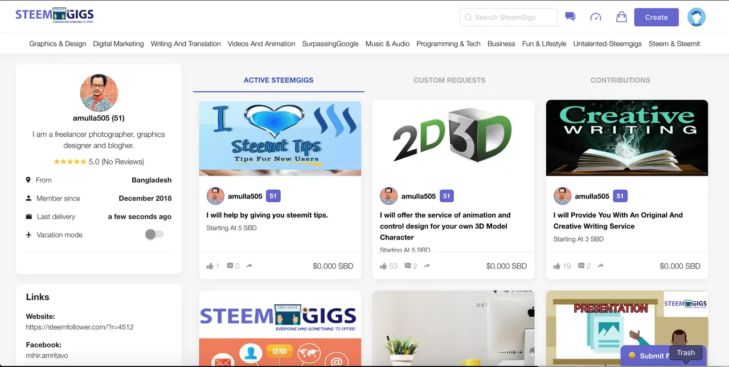Open the Writing And Translation category
The height and width of the screenshot is (367, 729).
tap(186, 44)
